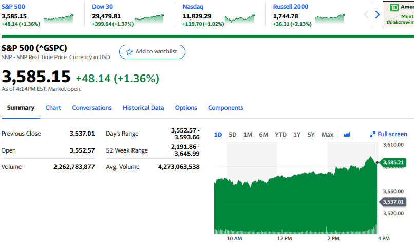This screenshot has width=414, height=245.
Task: Select the 1D chart range
Action: pos(218,135)
